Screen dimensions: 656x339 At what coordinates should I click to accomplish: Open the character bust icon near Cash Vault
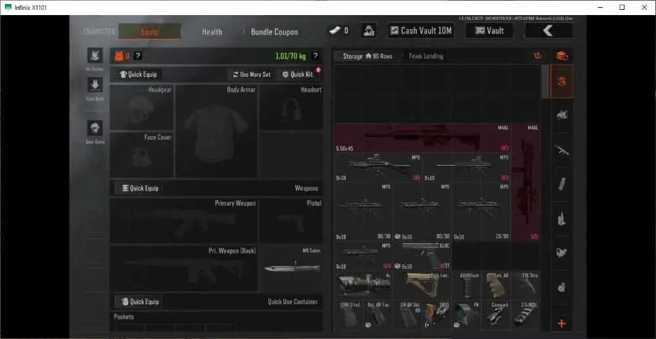[369, 31]
